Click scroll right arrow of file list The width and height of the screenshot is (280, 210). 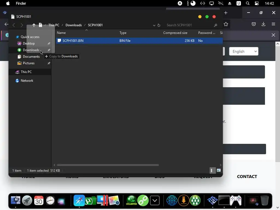(221, 165)
